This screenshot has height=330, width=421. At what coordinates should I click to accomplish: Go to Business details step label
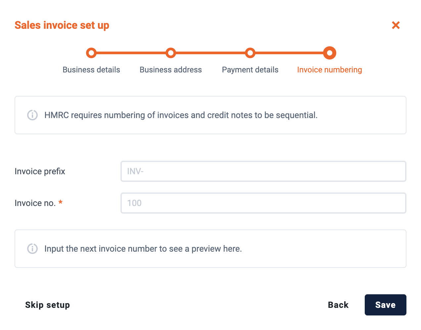[x=91, y=70]
